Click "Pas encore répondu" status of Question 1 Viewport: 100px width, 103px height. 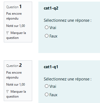click(x=14, y=16)
